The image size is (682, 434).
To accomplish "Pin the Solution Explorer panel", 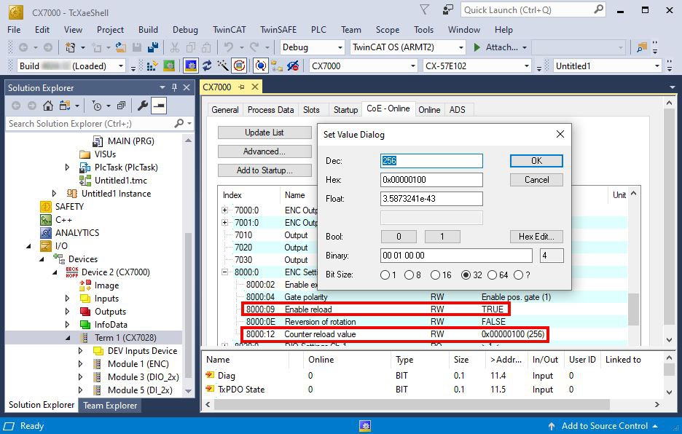I will [x=174, y=87].
